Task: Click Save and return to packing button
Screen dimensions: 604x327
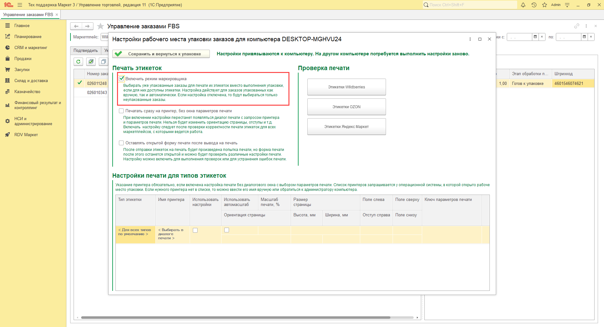Action: click(161, 54)
